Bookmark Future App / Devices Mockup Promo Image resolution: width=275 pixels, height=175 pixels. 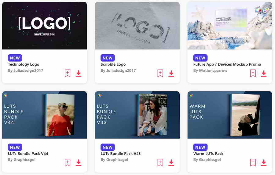(253, 73)
